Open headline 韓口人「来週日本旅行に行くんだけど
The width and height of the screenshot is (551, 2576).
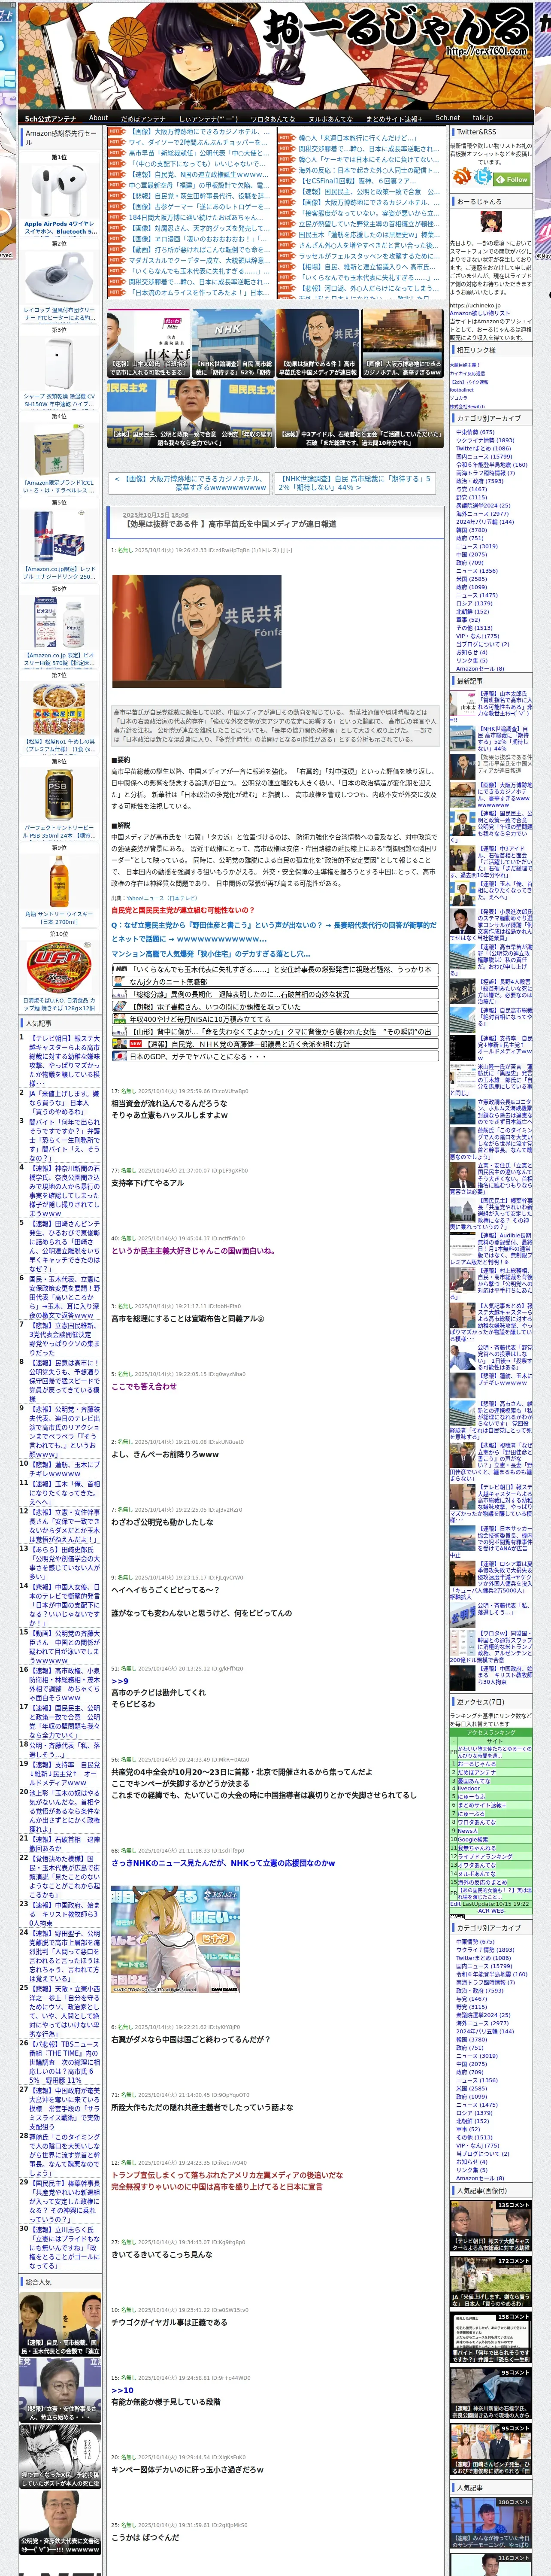pos(358,138)
